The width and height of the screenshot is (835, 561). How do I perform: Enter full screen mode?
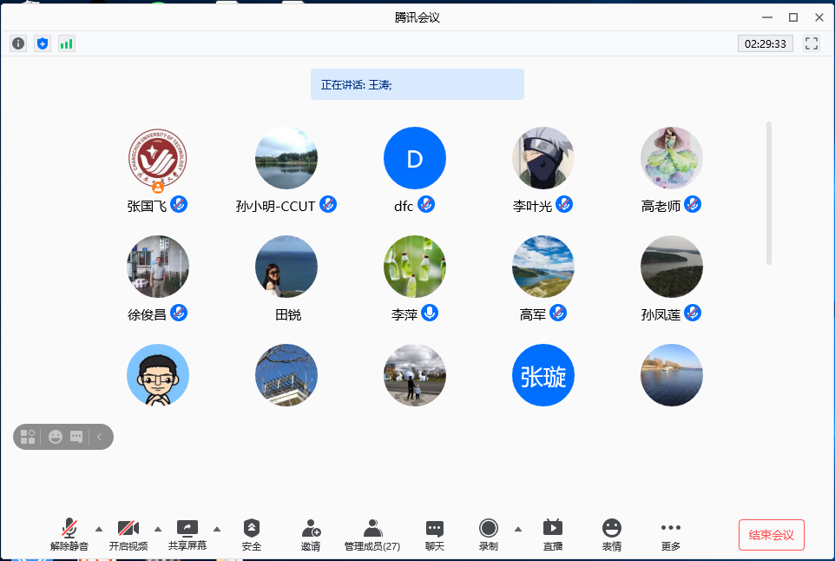click(812, 43)
